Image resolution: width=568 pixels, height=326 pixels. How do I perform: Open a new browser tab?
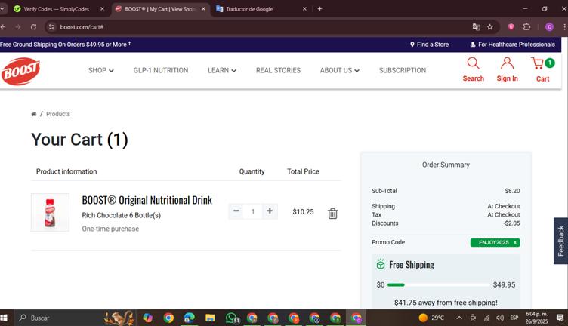click(x=319, y=9)
